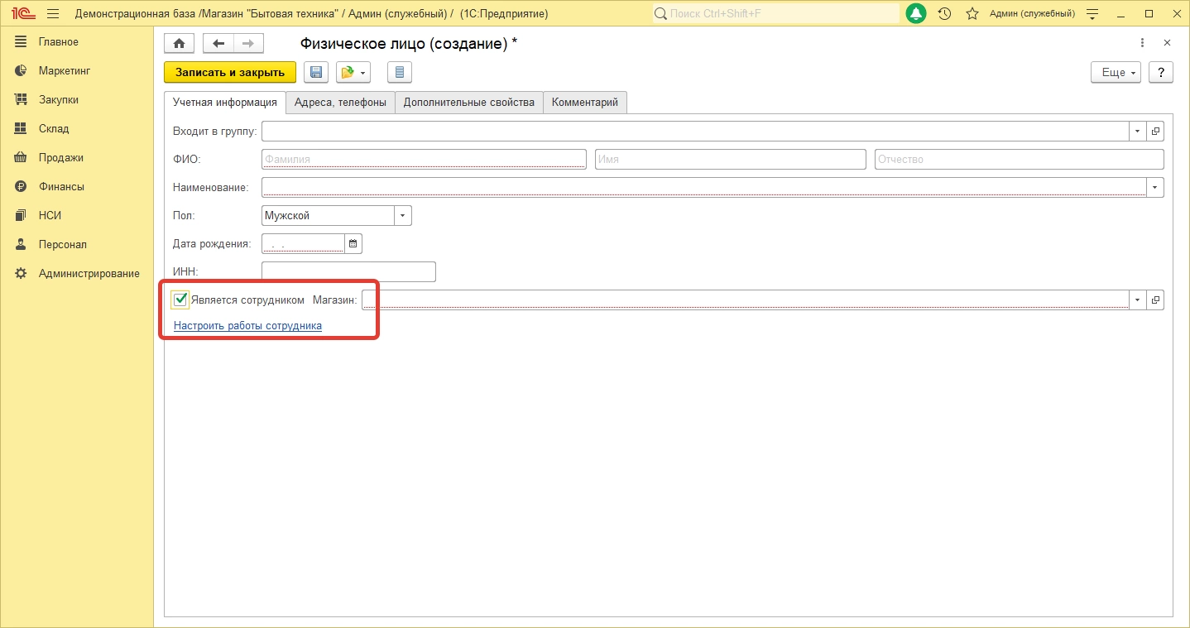Navigate back with left arrow
Viewport: 1190px width, 628px height.
(218, 44)
